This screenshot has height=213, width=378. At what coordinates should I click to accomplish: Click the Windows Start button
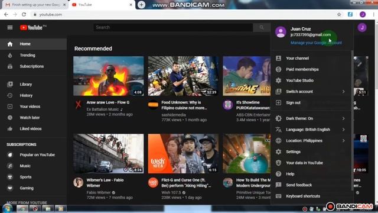[8, 209]
